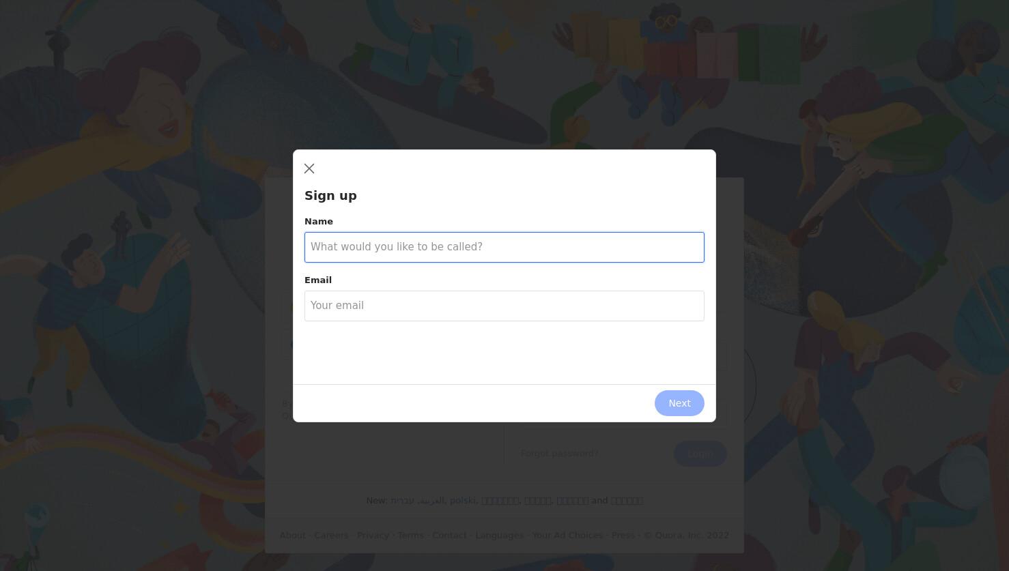Click the dimmed Login button
This screenshot has height=571, width=1009.
click(700, 454)
